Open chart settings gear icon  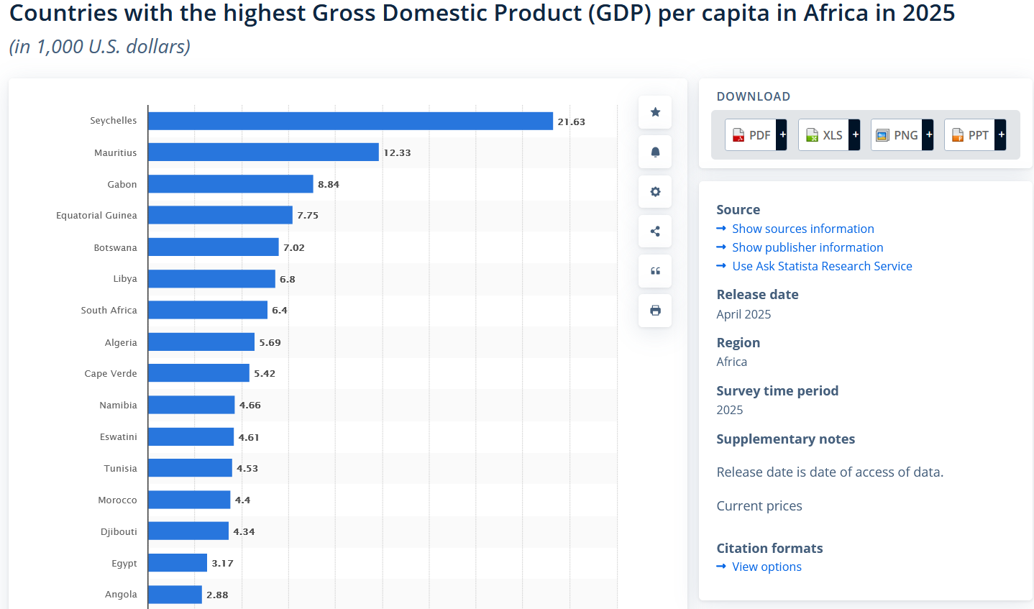655,192
